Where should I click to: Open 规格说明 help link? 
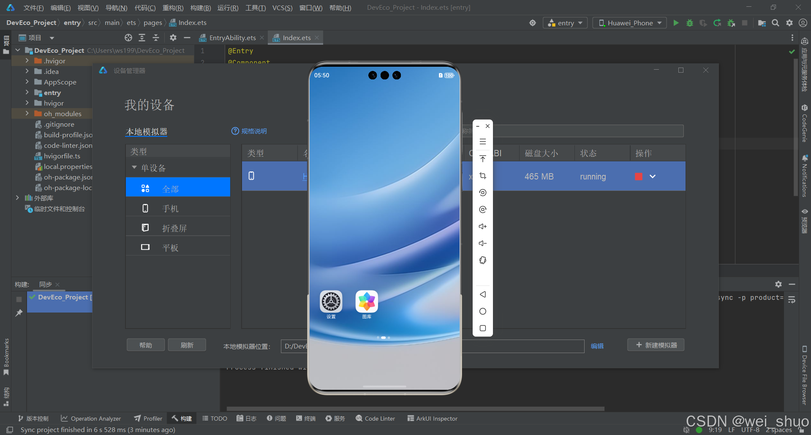click(x=249, y=131)
